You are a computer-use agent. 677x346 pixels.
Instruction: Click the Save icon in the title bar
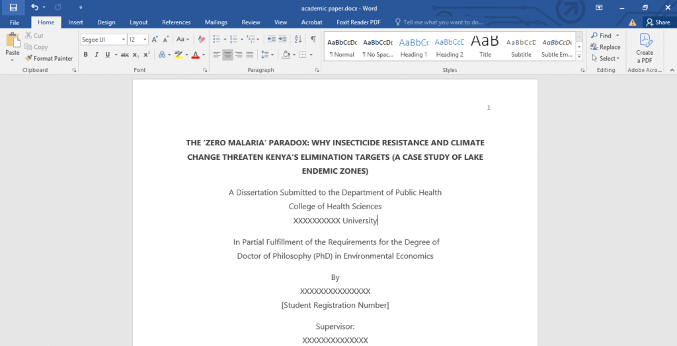(13, 7)
